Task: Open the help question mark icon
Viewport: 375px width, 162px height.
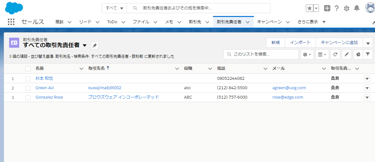Action: tap(337, 8)
